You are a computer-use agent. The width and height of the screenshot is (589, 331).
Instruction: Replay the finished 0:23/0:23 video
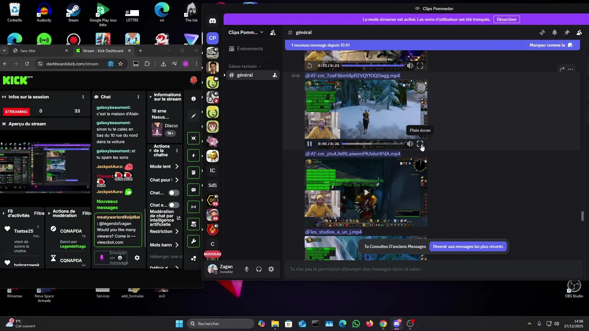click(310, 66)
